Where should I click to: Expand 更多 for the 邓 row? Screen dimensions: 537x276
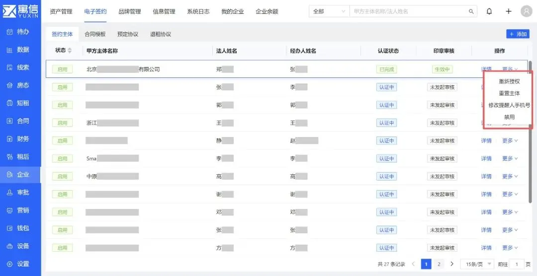[x=510, y=212]
